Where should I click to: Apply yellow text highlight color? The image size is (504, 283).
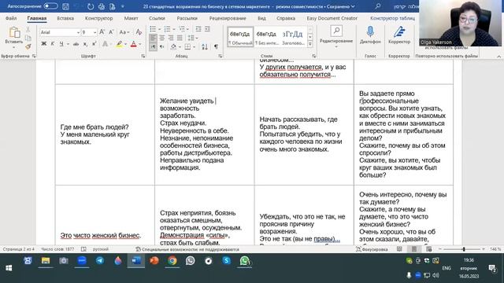[119, 44]
